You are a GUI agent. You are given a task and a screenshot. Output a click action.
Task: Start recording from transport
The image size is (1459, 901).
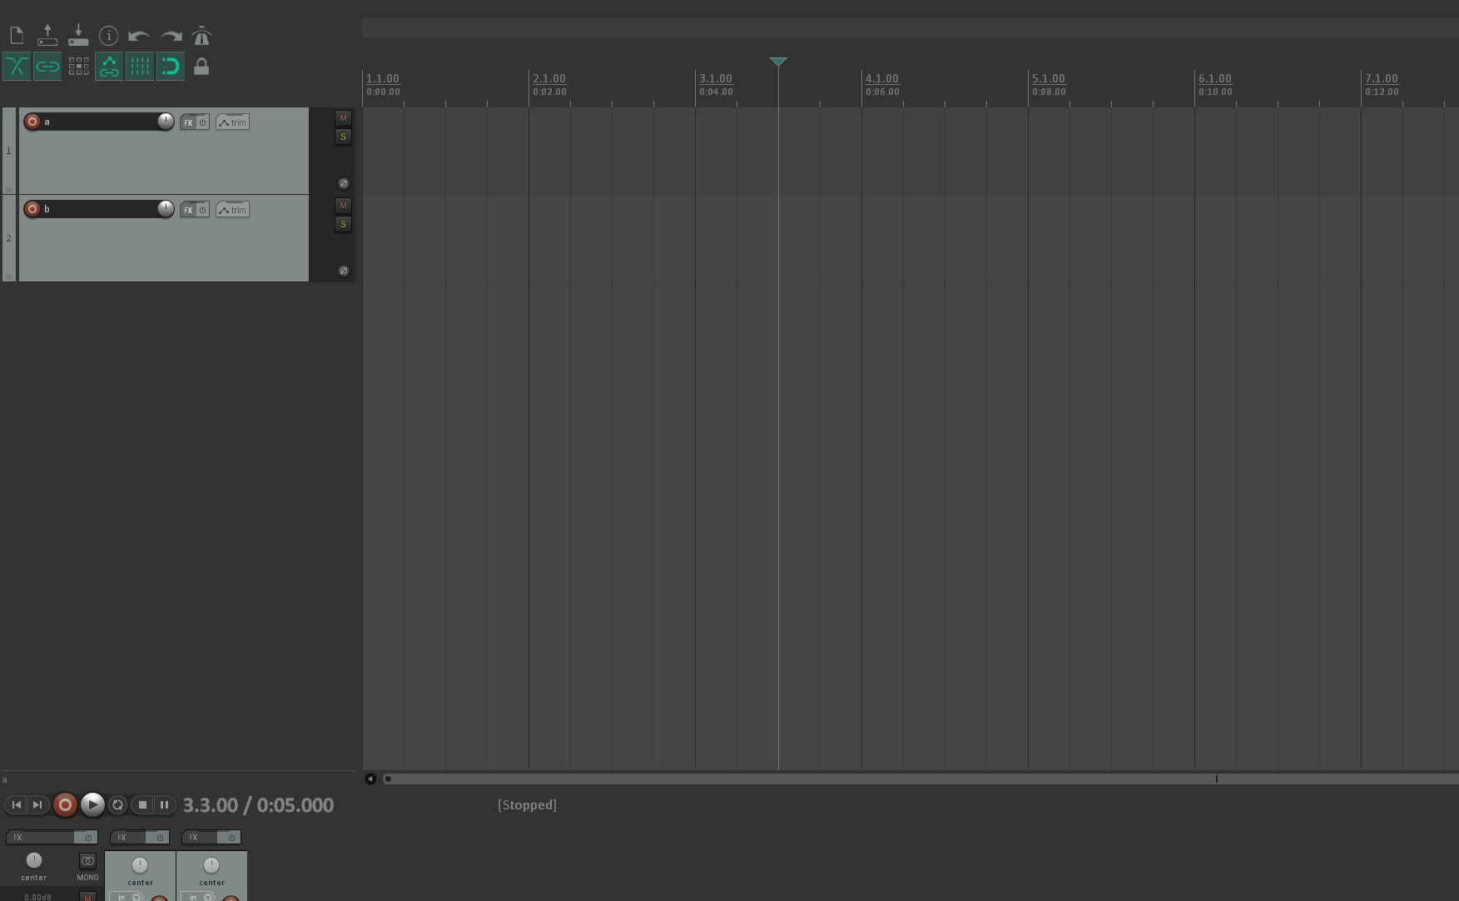(x=65, y=804)
